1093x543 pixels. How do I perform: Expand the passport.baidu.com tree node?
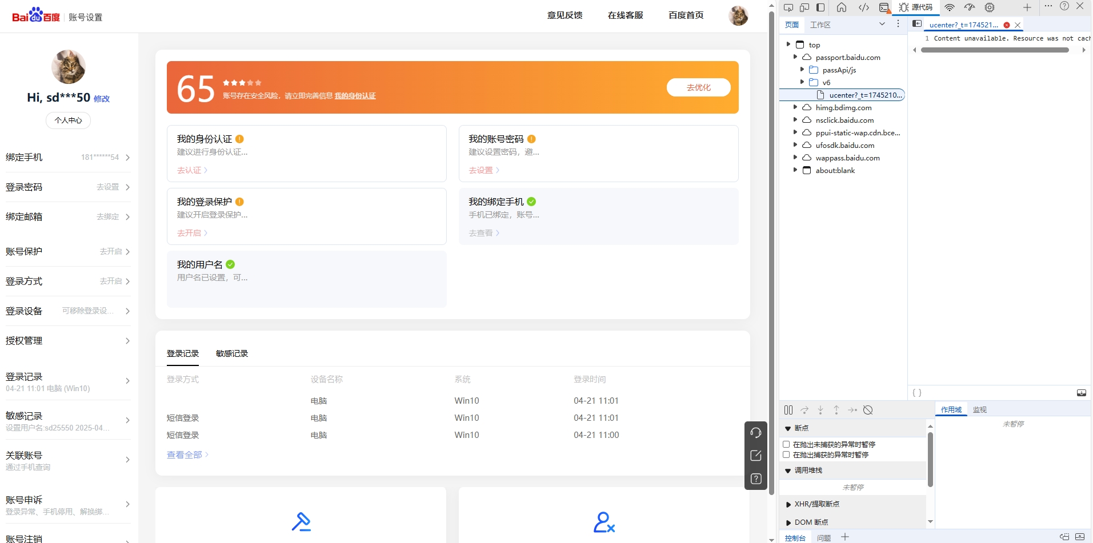(796, 57)
